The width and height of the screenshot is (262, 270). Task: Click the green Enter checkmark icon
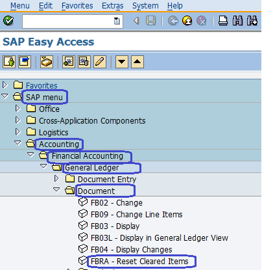pyautogui.click(x=8, y=21)
